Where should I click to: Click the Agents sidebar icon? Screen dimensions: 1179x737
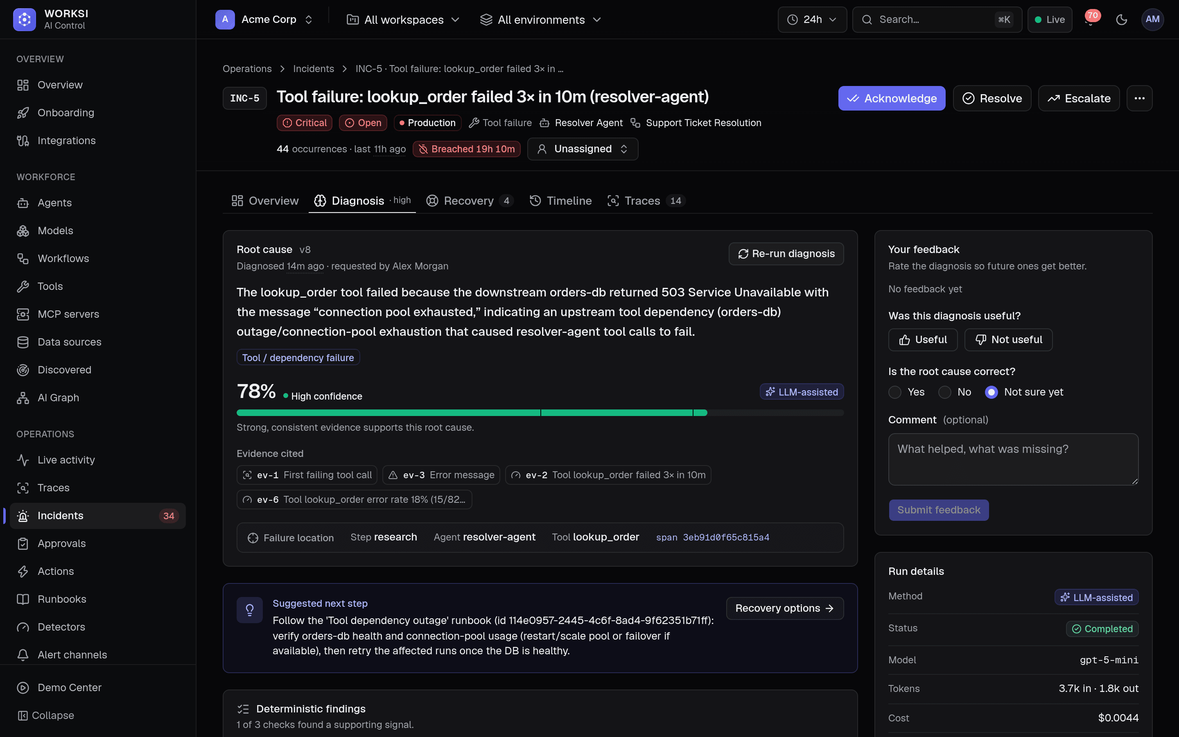[x=23, y=203]
